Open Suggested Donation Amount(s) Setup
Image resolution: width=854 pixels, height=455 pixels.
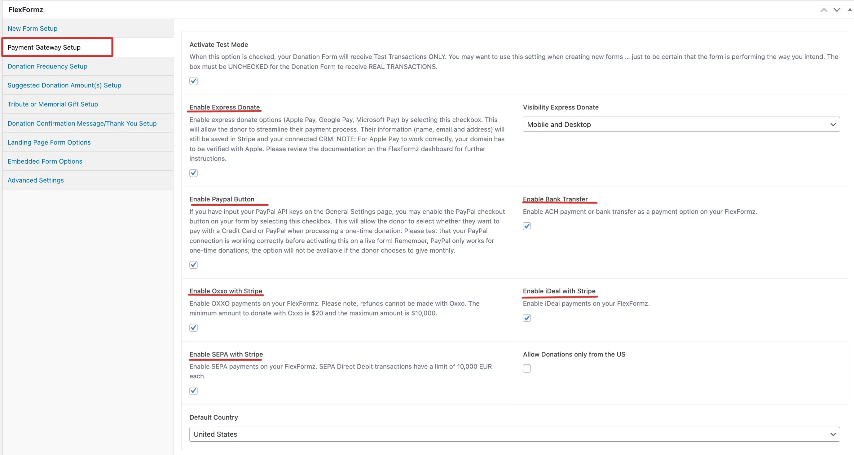click(x=64, y=85)
